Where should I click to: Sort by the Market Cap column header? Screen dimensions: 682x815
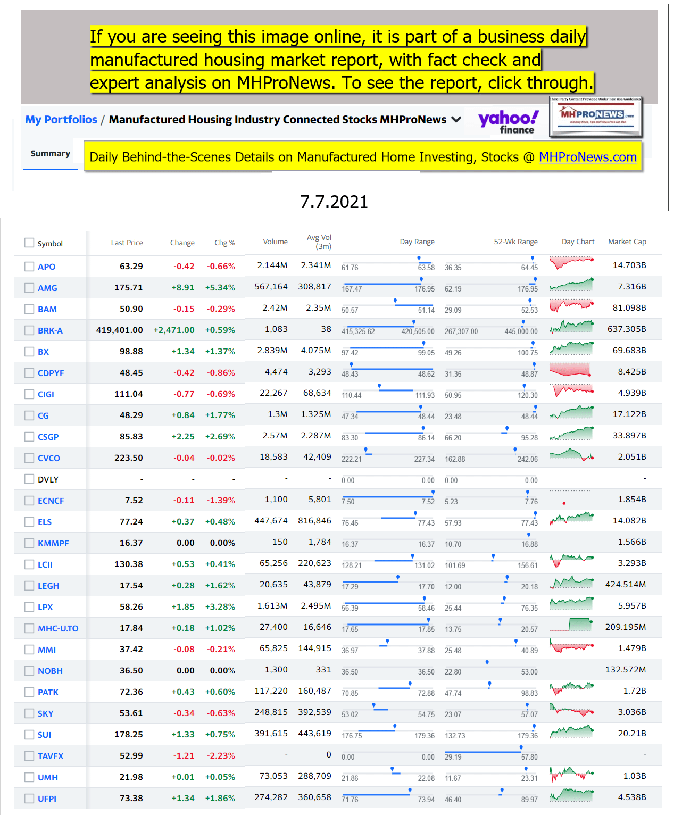point(627,242)
